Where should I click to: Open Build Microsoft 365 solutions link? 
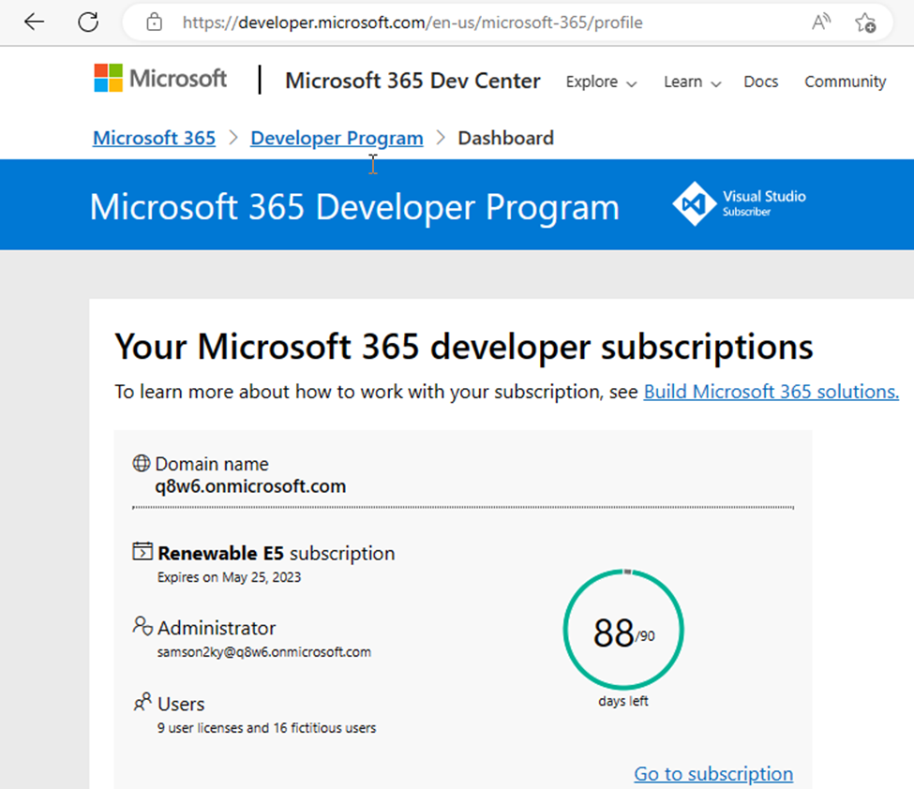point(772,392)
